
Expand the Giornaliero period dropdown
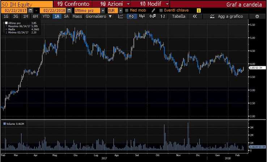pyautogui.click(x=110, y=16)
